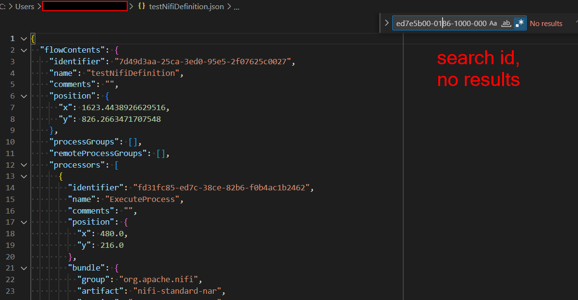This screenshot has height=300, width=578.
Task: Disable the Use Regular Expression search option
Action: pos(519,23)
